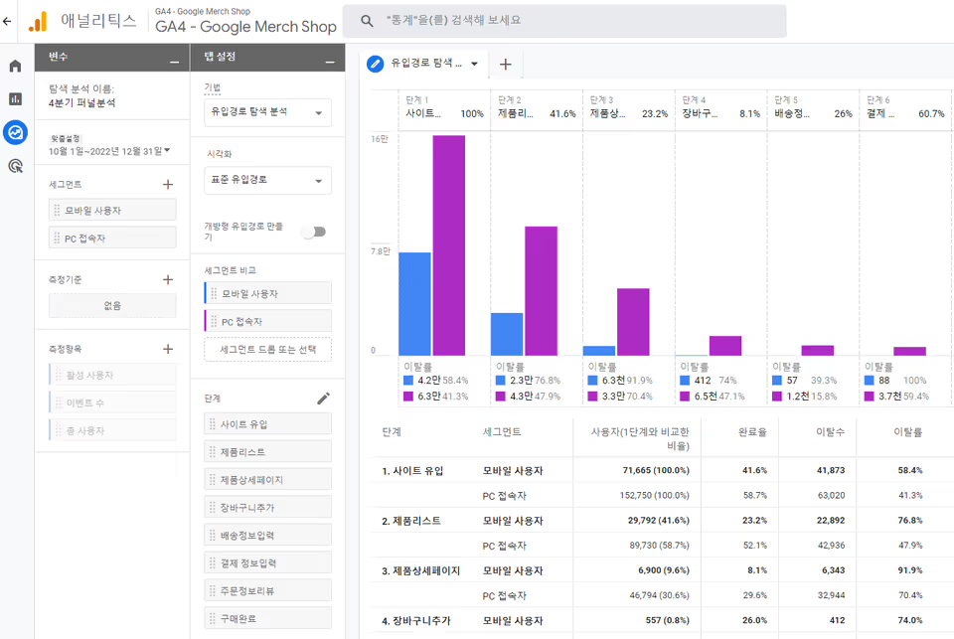Click the 모바일 사용자 segment in variables
The image size is (954, 639).
[112, 210]
